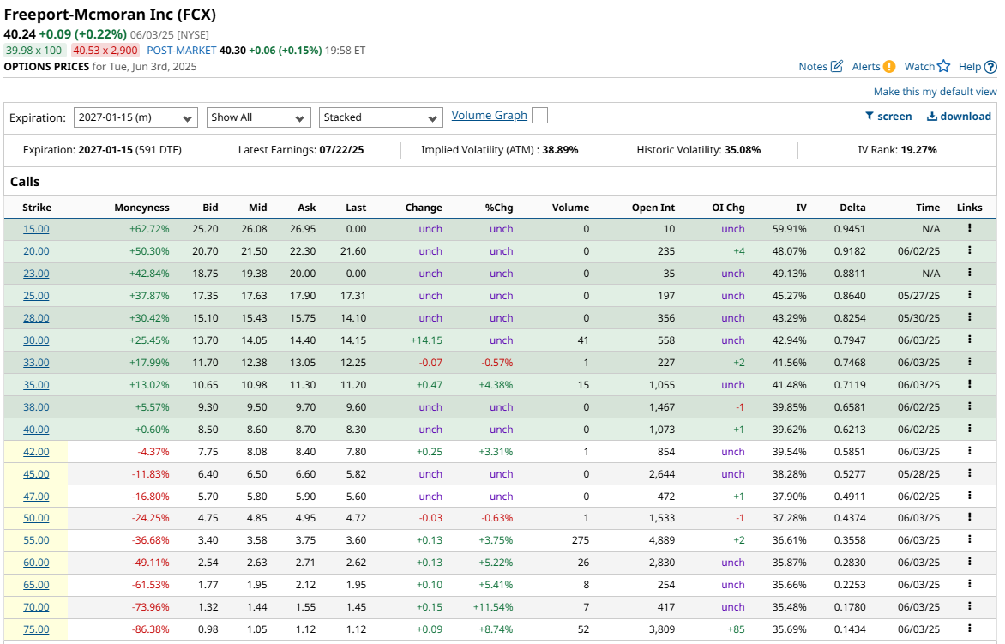Click the download link text
Screen dimensions: 1005x644
coord(966,117)
